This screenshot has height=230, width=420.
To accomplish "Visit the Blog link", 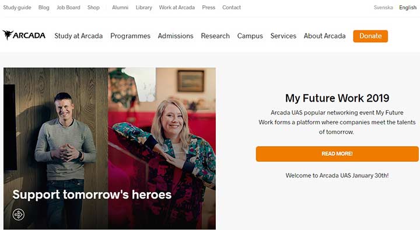I will tap(44, 8).
